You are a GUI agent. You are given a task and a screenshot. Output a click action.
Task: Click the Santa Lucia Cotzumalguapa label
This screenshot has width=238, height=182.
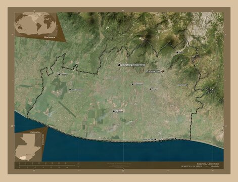tap(133, 65)
